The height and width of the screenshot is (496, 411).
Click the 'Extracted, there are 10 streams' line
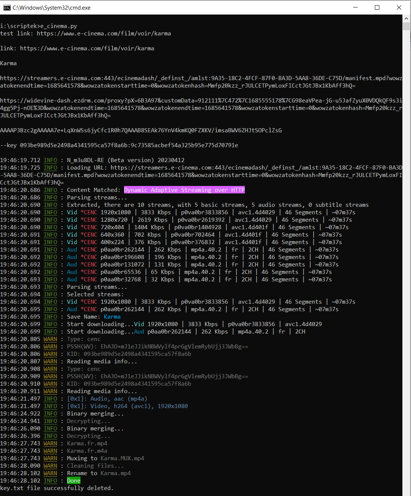(x=184, y=205)
